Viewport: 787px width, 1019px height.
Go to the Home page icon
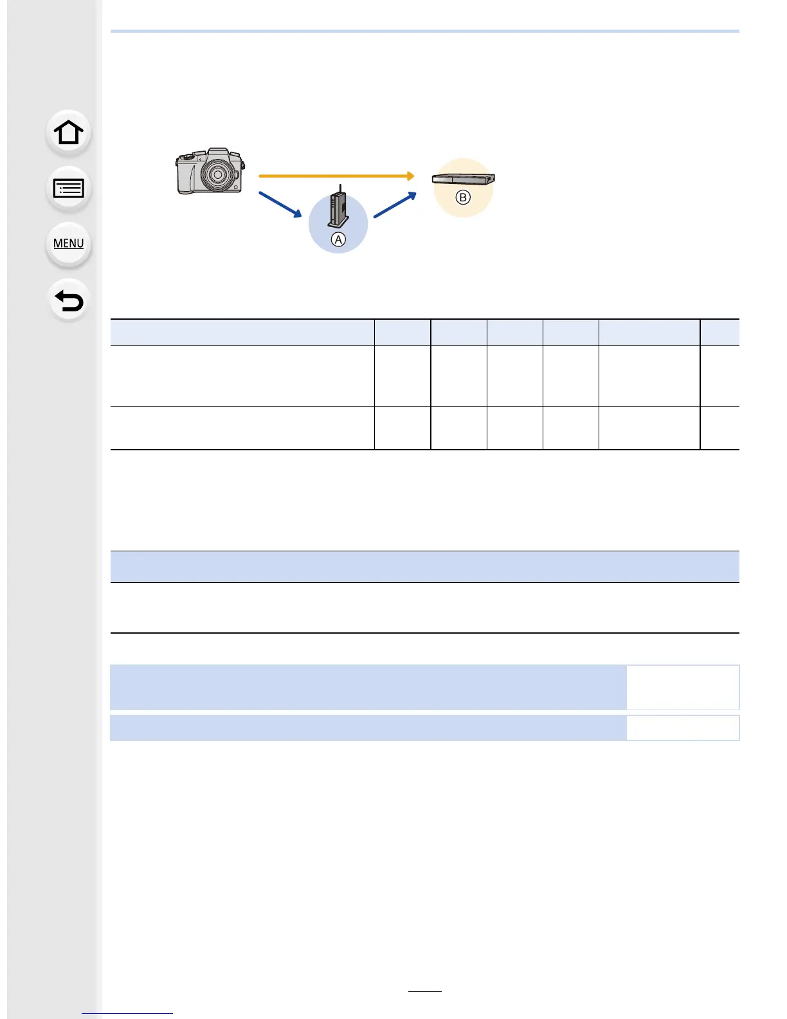(x=69, y=133)
